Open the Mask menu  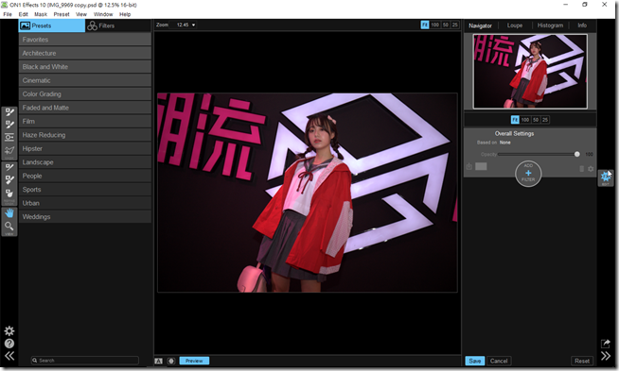click(x=41, y=14)
